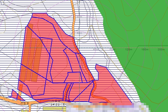Click the 120m distance ring label
The width and height of the screenshot is (168, 112).
[129, 50]
